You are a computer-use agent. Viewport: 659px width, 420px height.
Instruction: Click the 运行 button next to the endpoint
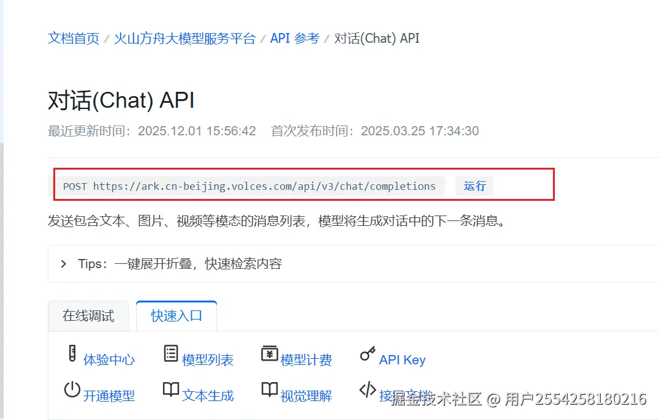coord(474,186)
